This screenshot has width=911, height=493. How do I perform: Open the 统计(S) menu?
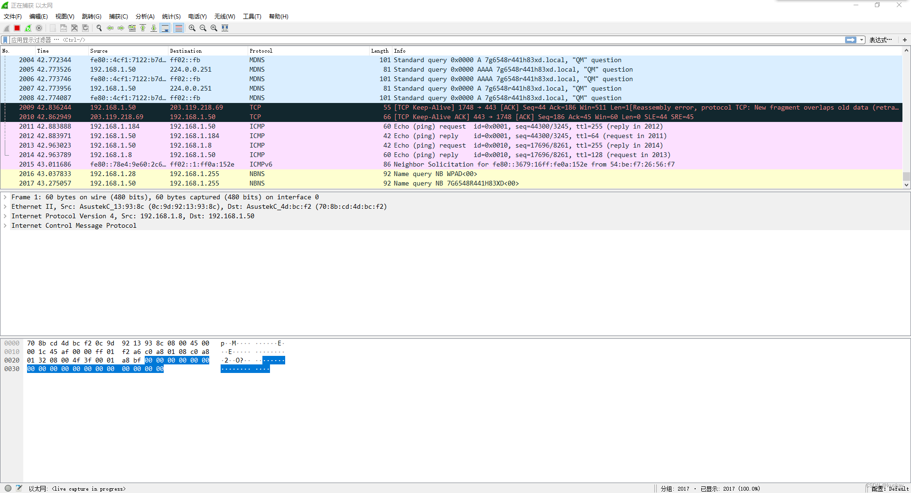click(x=171, y=17)
